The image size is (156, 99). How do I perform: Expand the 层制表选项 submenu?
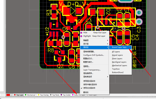(x=95, y=77)
